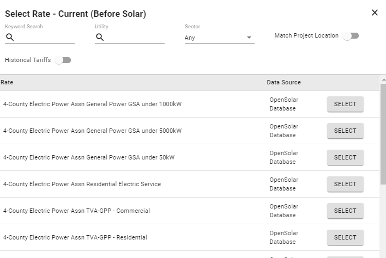The height and width of the screenshot is (258, 386).
Task: Select Residential Electric Service rate
Action: [345, 184]
